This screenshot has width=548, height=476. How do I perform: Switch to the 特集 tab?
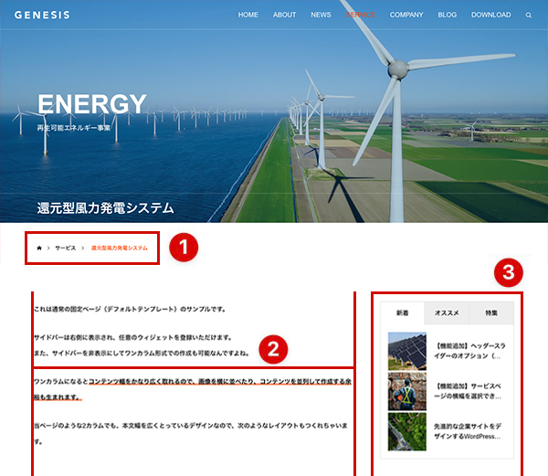491,312
